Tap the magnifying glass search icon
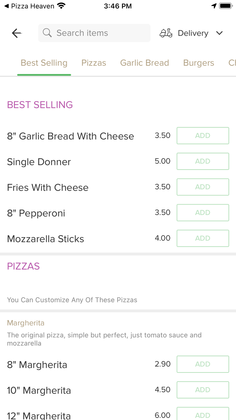The height and width of the screenshot is (420, 236). tap(47, 33)
